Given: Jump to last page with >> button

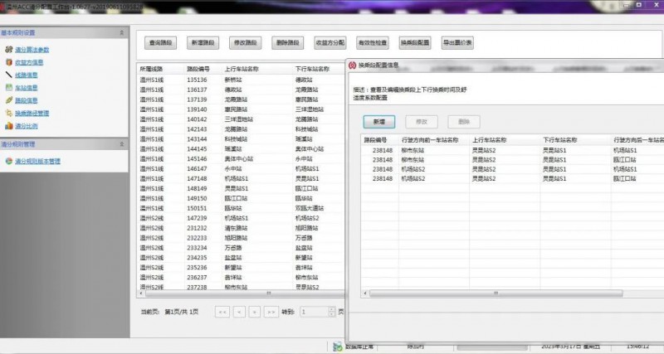Looking at the screenshot, I should pos(271,312).
